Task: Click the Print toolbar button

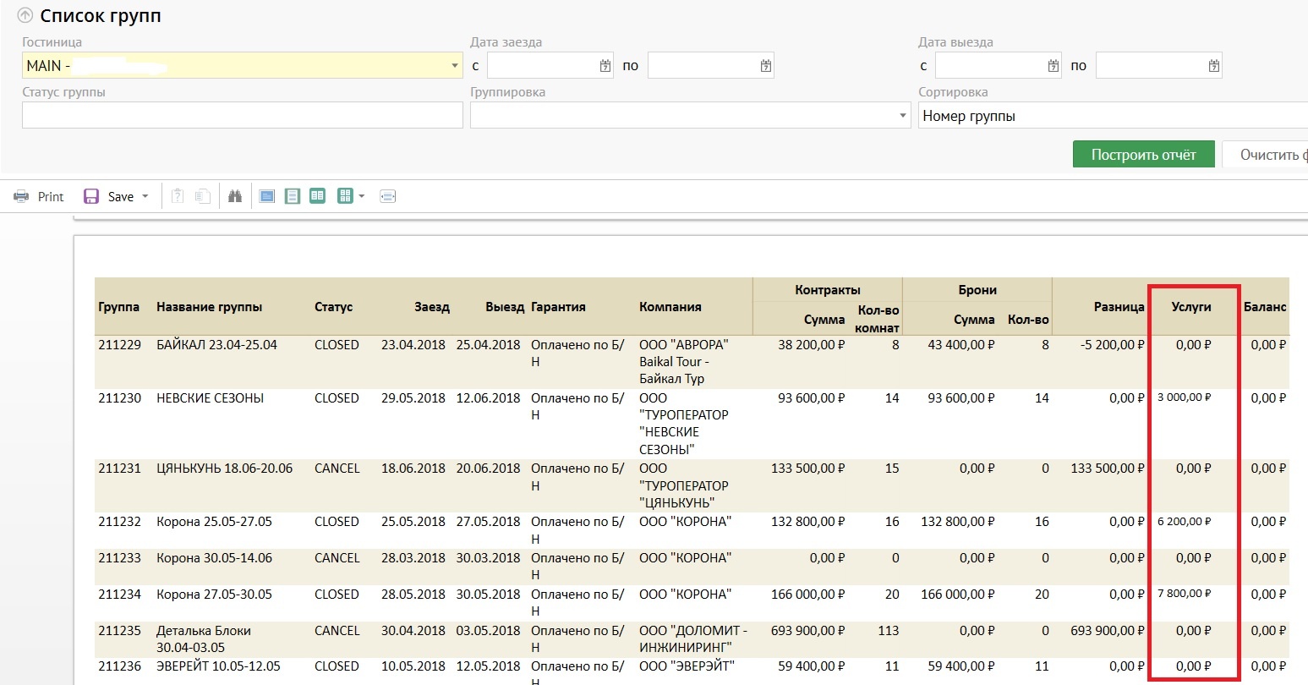Action: 39,196
